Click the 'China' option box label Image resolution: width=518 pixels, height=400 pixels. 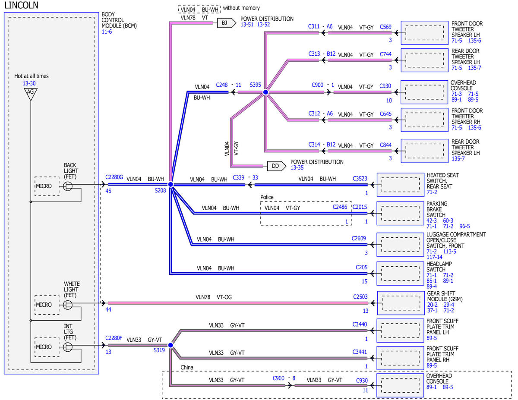[x=187, y=367]
